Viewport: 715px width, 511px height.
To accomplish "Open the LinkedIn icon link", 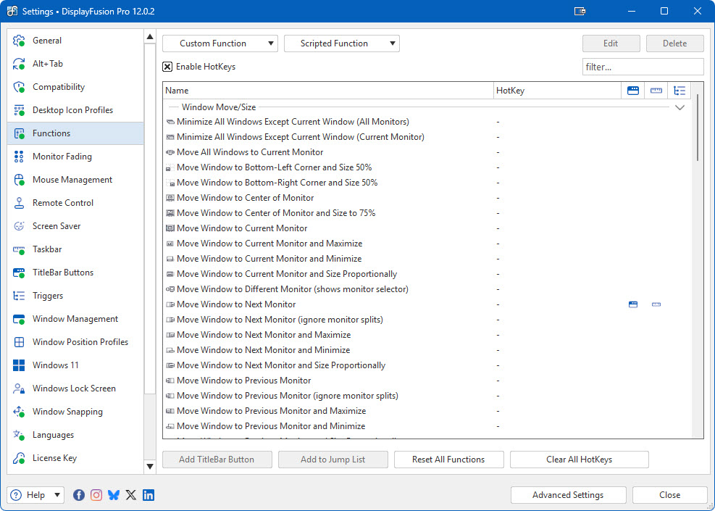I will [x=149, y=495].
